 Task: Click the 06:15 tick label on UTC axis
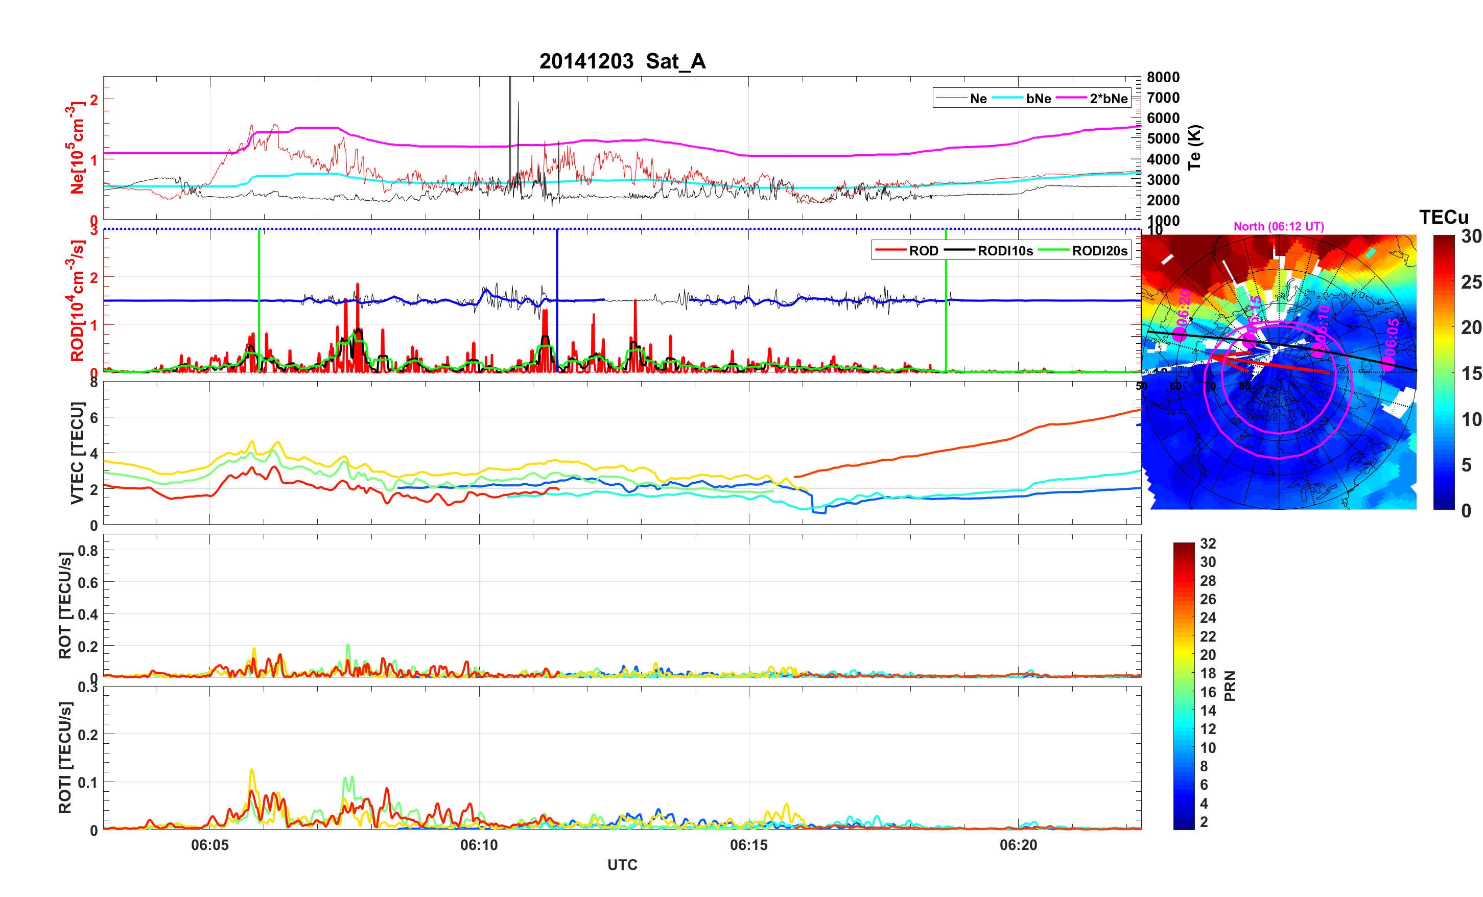749,845
